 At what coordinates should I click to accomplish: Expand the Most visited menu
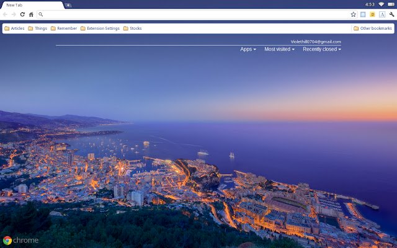tap(280, 49)
